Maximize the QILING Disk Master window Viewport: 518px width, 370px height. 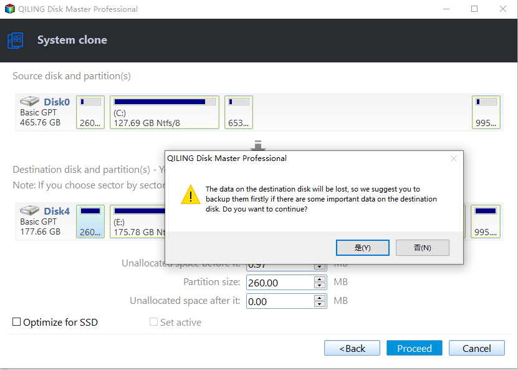tap(474, 9)
